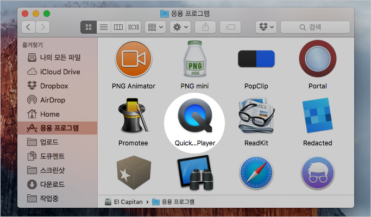Minimize the Finder window with yellow button
The image size is (371, 217).
(x=36, y=14)
